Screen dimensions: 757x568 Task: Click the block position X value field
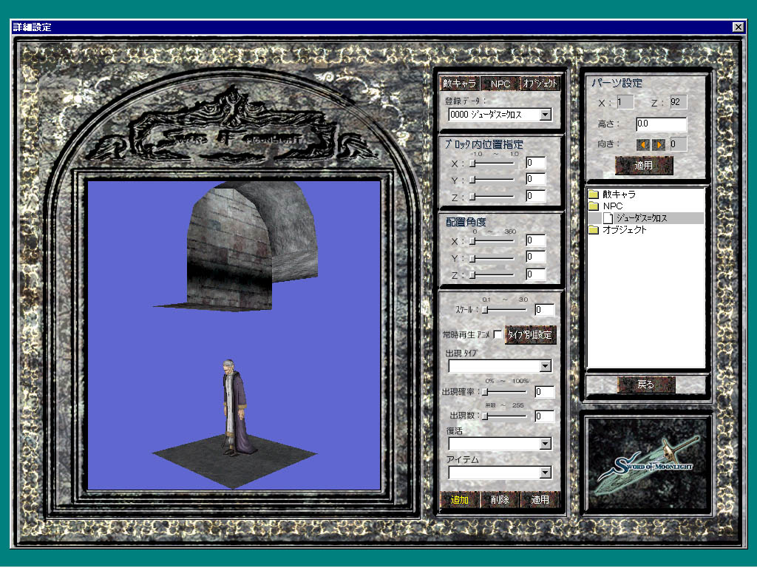(x=535, y=163)
